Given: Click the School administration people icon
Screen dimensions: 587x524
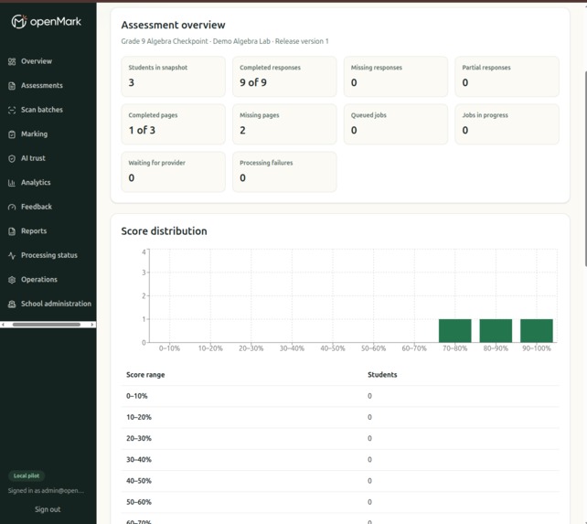Looking at the screenshot, I should click(12, 304).
